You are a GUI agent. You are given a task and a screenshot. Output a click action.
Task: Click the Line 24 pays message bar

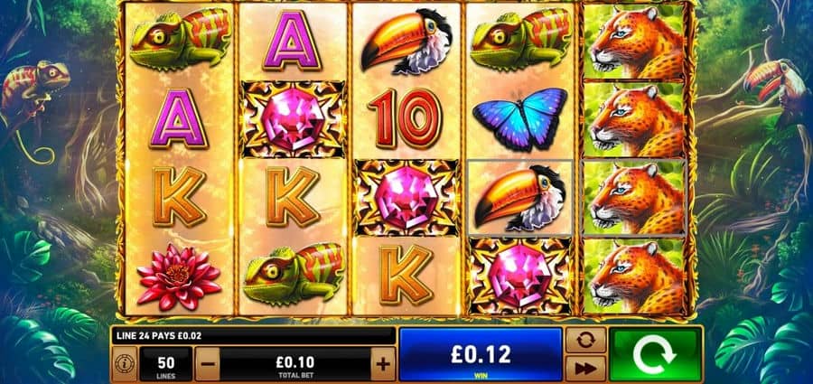click(x=253, y=336)
